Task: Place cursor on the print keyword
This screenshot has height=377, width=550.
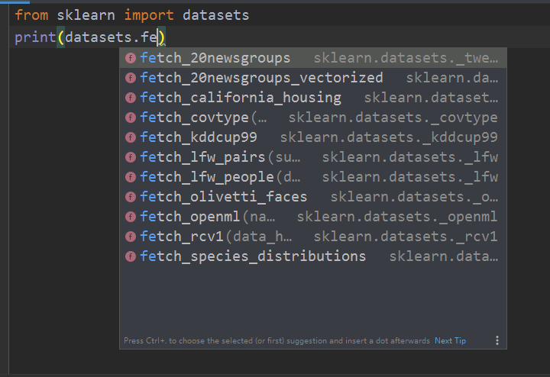Action: click(x=35, y=37)
